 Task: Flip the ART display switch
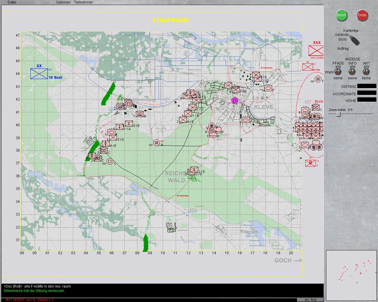coord(366,72)
